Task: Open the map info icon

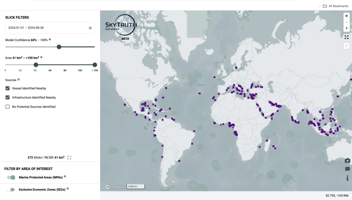Action: coord(347,178)
